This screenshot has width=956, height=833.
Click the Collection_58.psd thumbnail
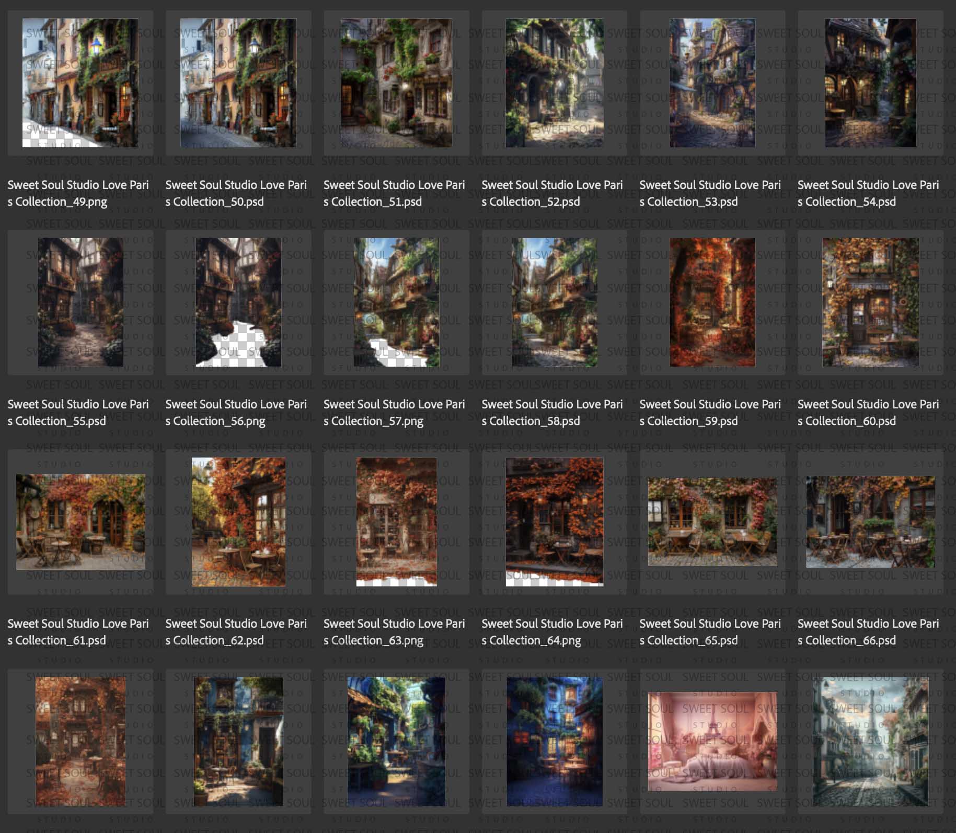[x=555, y=302]
